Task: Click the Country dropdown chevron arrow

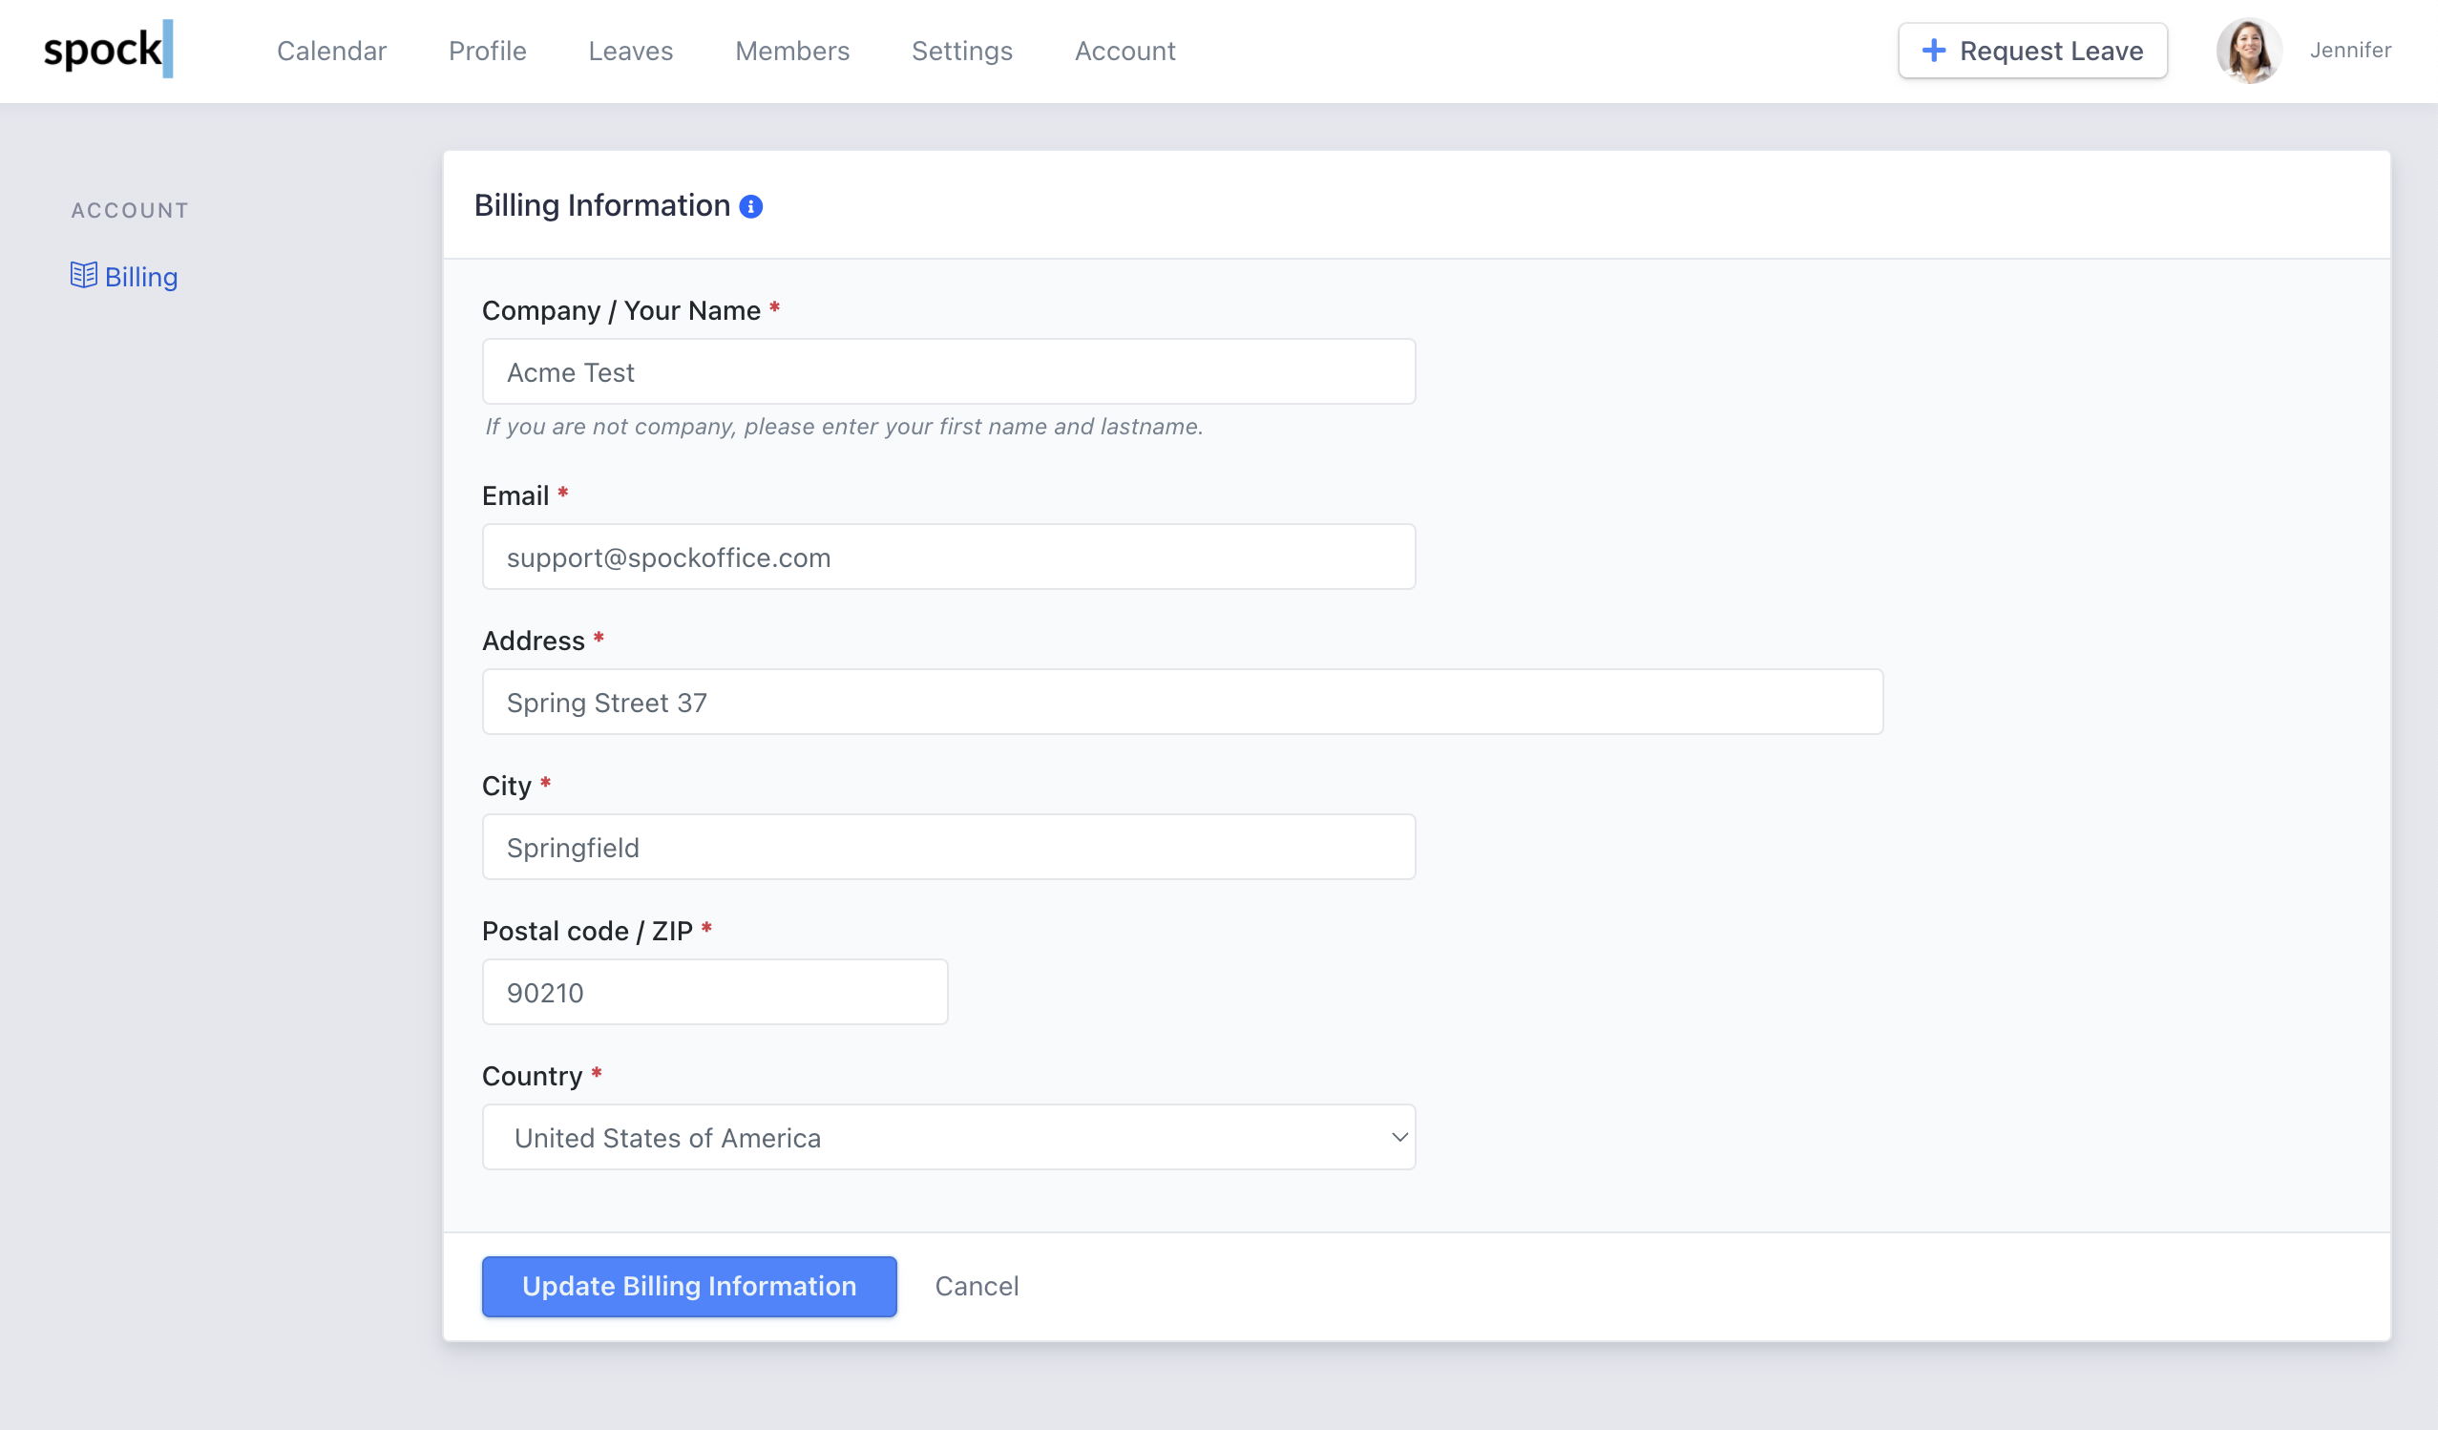Action: pos(1398,1137)
